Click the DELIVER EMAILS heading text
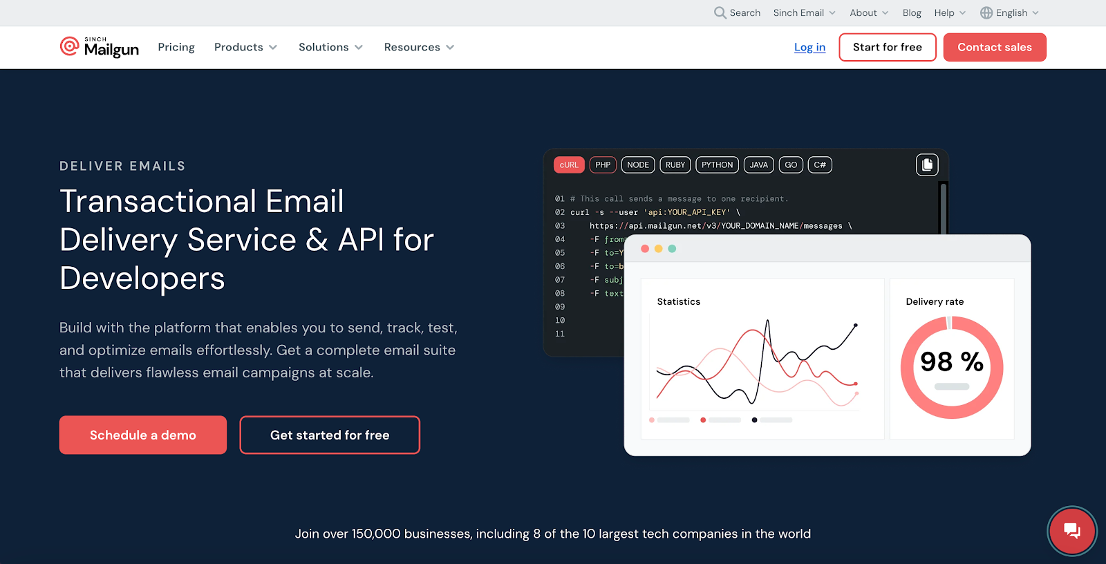Viewport: 1106px width, 564px height. click(122, 166)
